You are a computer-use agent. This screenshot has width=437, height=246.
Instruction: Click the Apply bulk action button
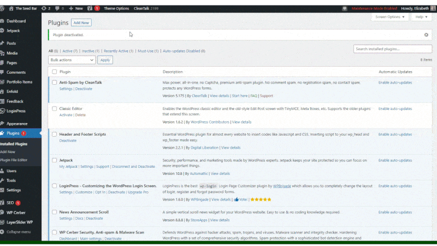click(x=105, y=60)
